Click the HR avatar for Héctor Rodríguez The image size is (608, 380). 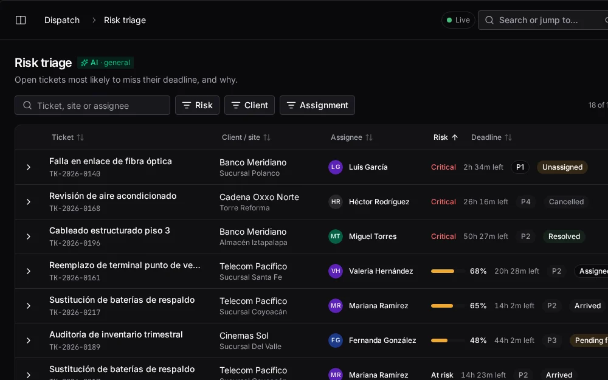click(x=336, y=202)
